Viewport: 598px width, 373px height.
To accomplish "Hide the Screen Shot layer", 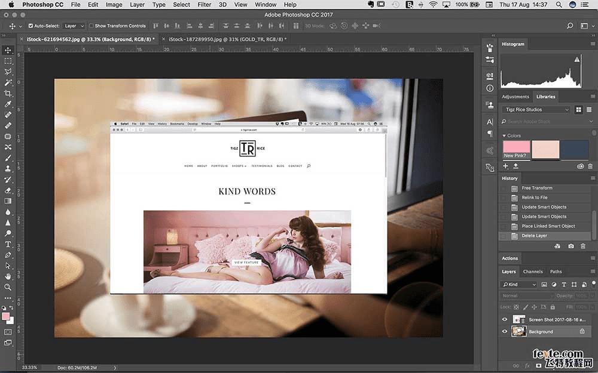I will click(x=505, y=320).
